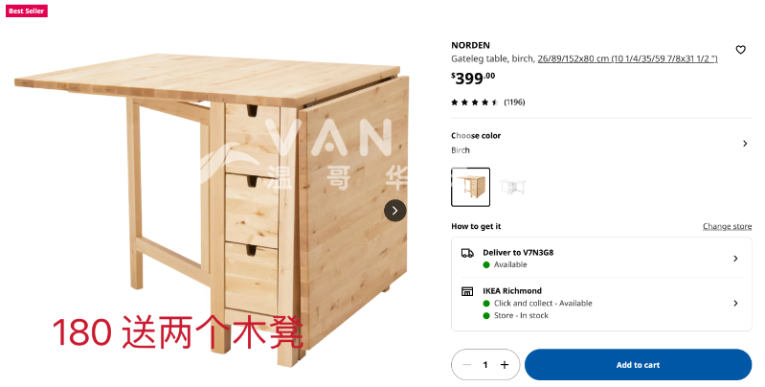Increase quantity with the plus button

[505, 365]
